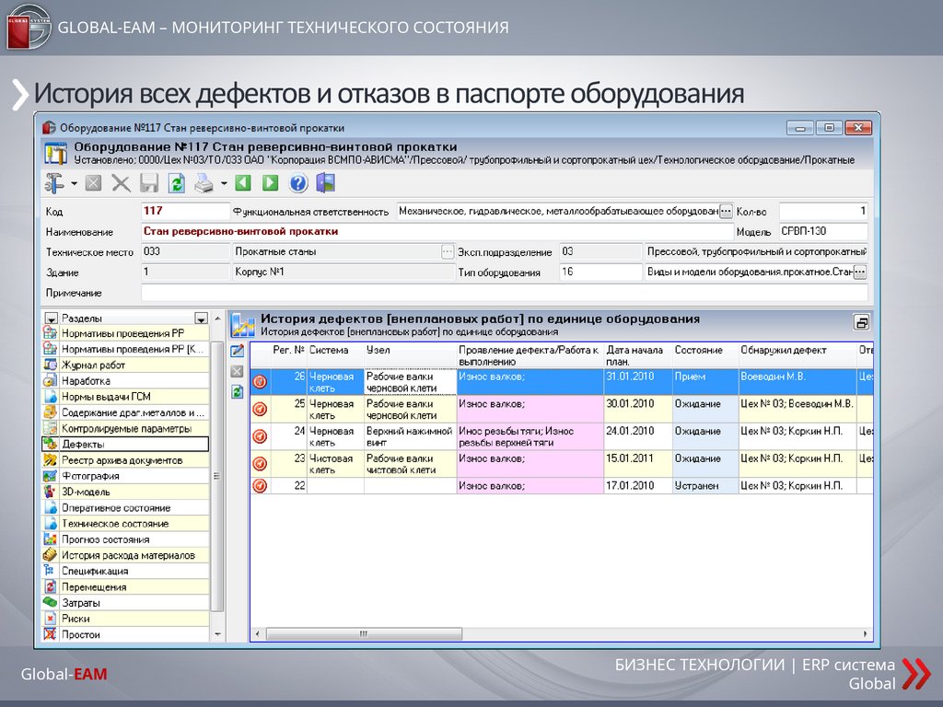Click the save floppy disk icon
Viewport: 943px width, 707px height.
click(x=148, y=183)
